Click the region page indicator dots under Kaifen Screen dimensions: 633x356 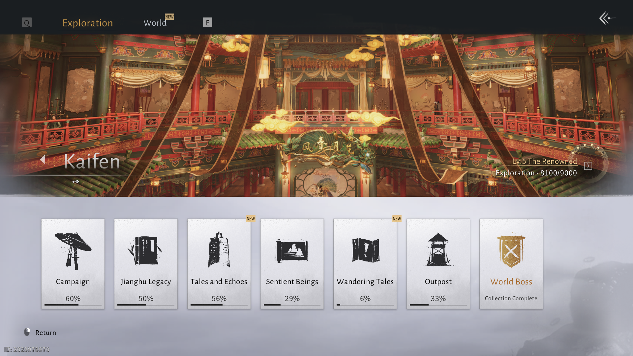(75, 182)
